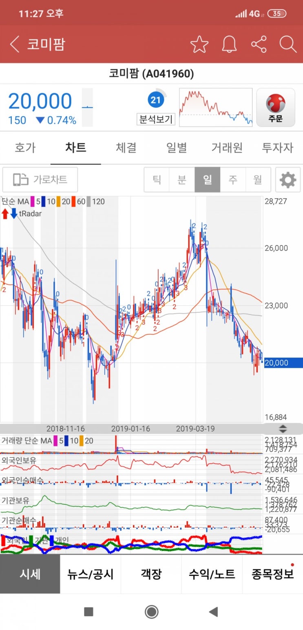Image resolution: width=303 pixels, height=630 pixels.
Task: Switch to the 체결 tab
Action: pos(126,148)
